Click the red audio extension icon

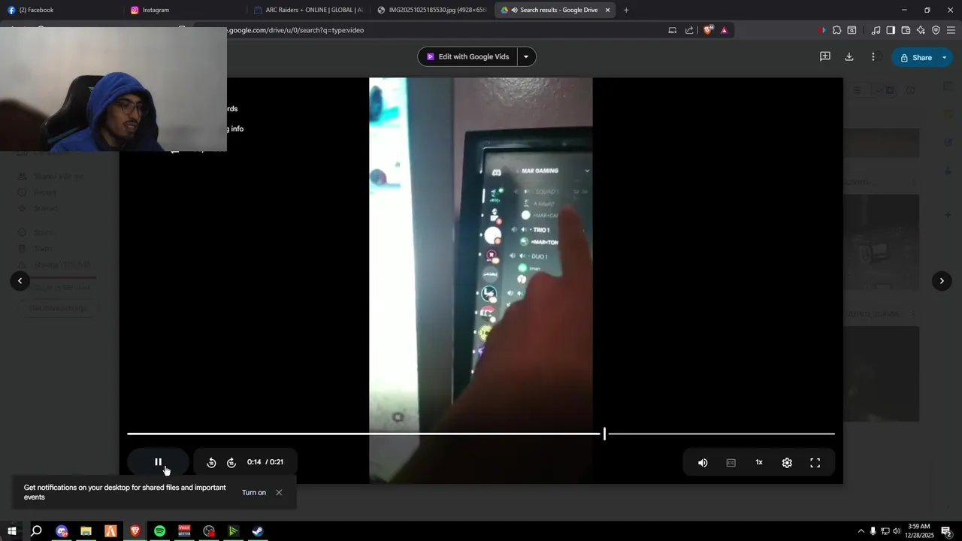click(822, 30)
